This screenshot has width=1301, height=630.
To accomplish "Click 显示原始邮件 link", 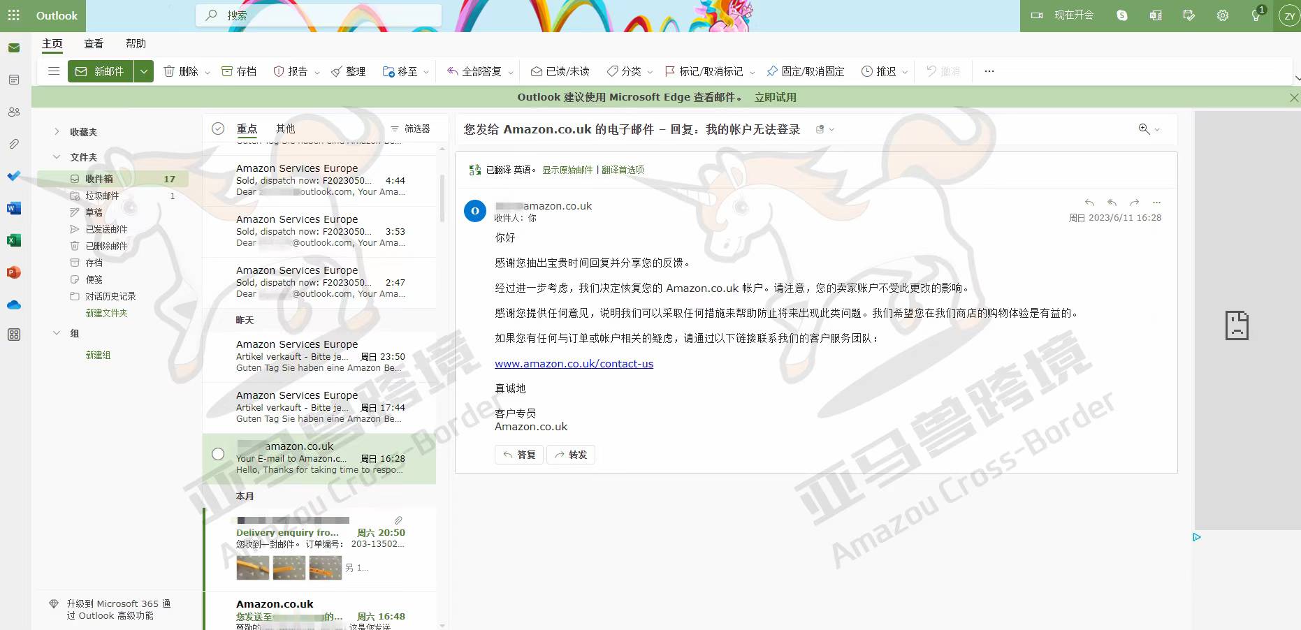I will [x=567, y=170].
